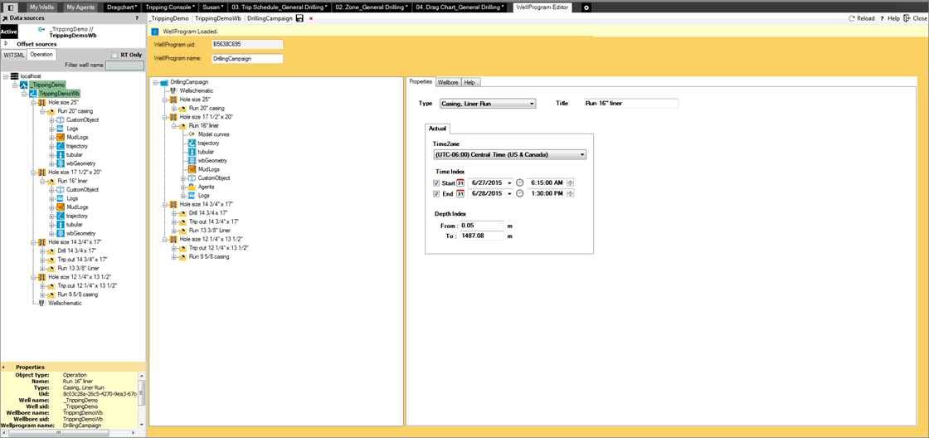Click the TrippingDemoWb breadcrumb in the editor

[219, 18]
